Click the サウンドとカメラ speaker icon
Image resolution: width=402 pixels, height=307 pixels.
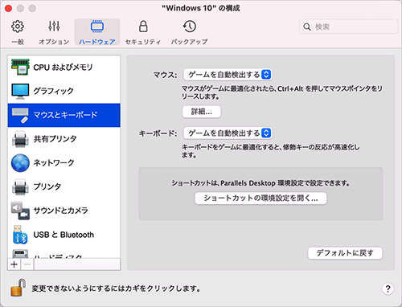20,211
